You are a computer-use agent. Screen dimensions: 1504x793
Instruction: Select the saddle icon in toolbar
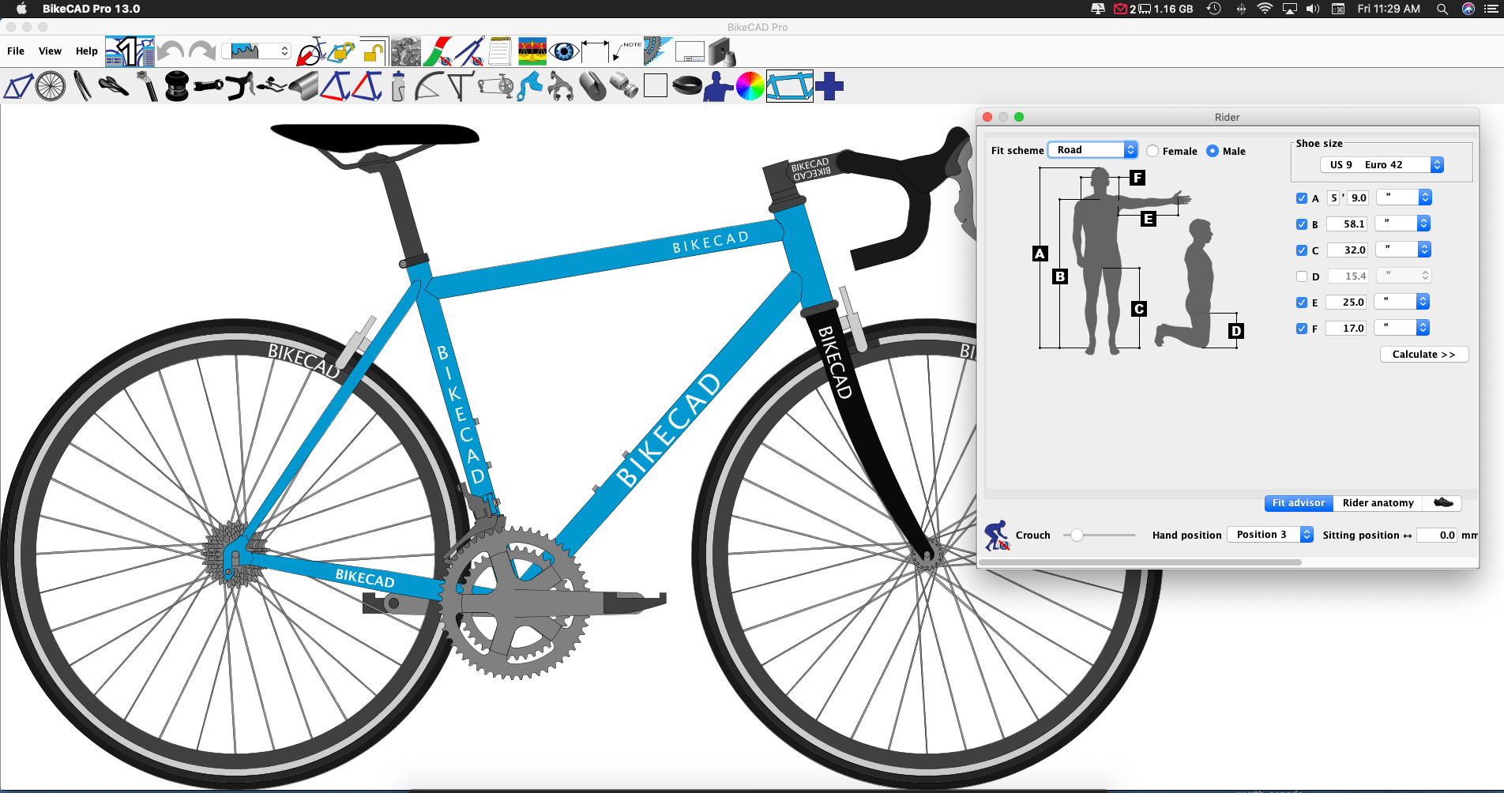(114, 86)
